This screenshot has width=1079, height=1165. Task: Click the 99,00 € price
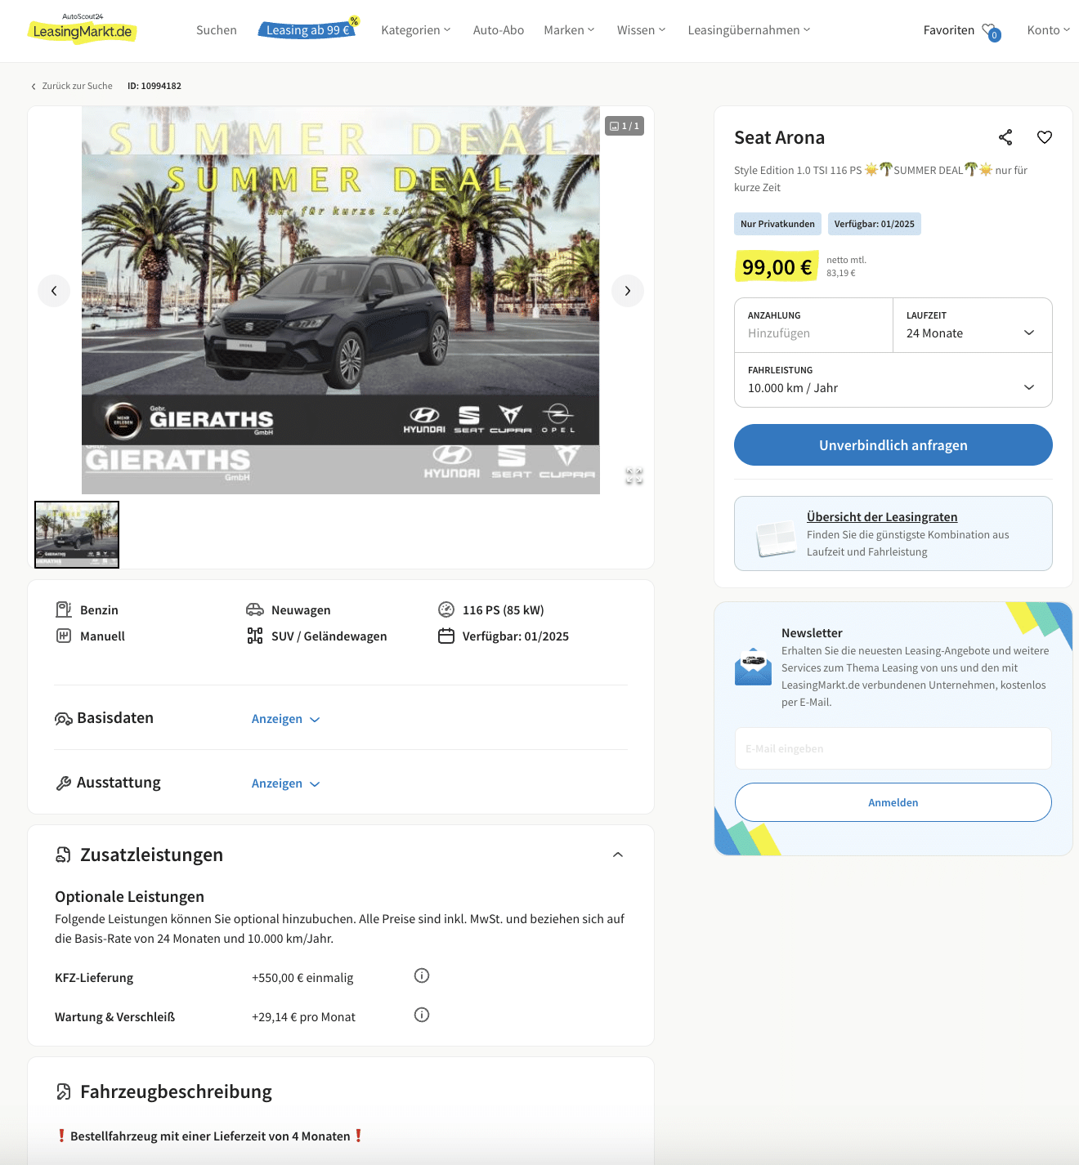[777, 267]
